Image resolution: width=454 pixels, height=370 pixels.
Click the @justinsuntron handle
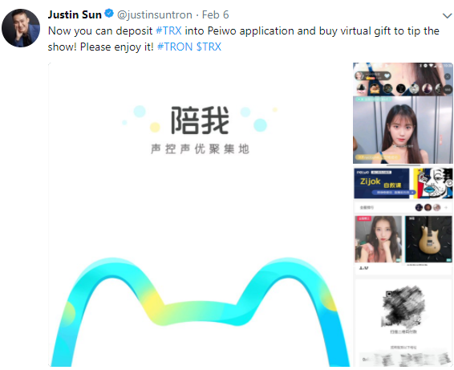[x=155, y=14]
